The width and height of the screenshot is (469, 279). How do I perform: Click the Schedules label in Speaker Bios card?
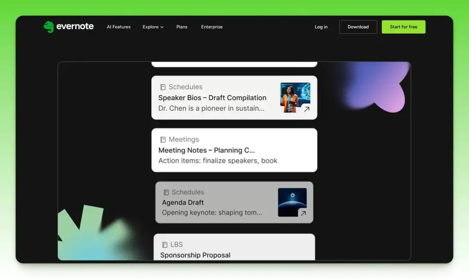(186, 87)
